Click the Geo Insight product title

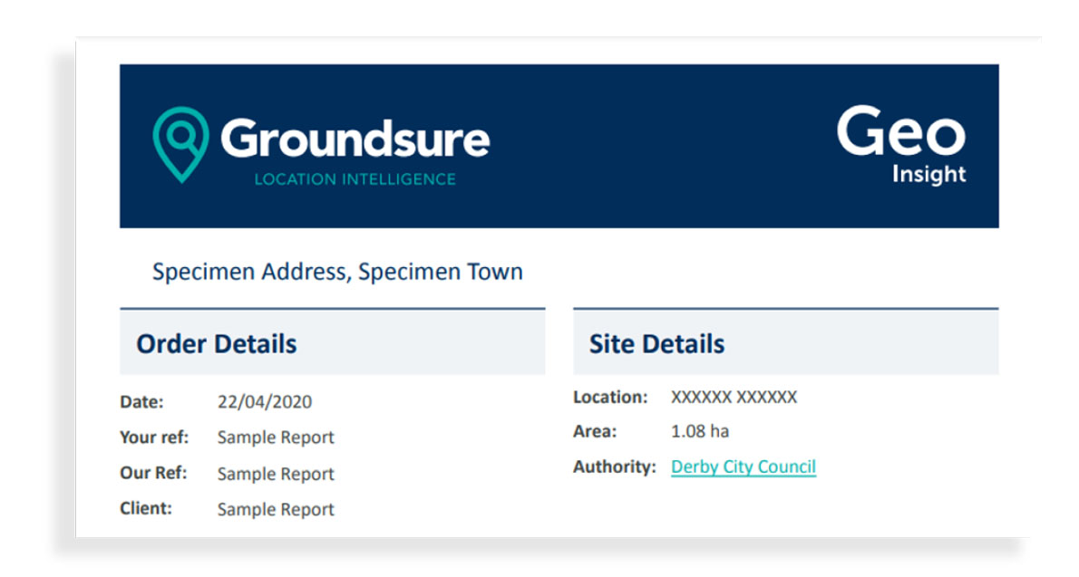[x=901, y=145]
